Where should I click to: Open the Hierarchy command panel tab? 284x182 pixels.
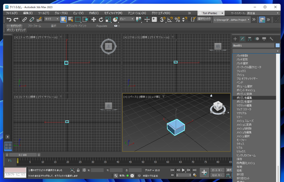250,39
